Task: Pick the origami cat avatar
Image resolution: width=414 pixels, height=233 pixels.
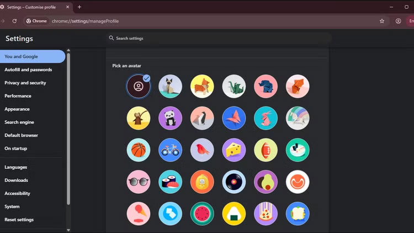Action: point(171,86)
